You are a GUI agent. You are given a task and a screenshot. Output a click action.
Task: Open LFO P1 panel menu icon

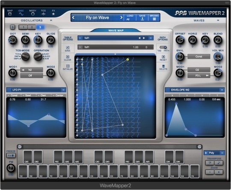pos(63,90)
